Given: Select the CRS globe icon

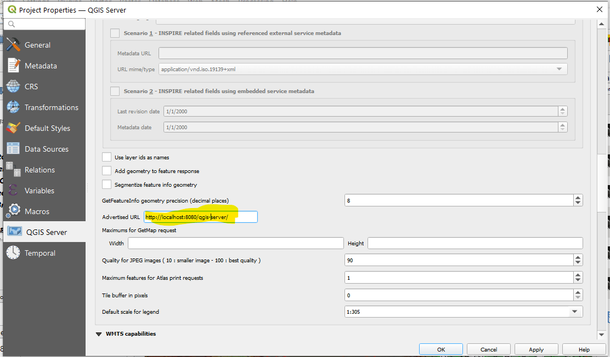Looking at the screenshot, I should pyautogui.click(x=13, y=87).
